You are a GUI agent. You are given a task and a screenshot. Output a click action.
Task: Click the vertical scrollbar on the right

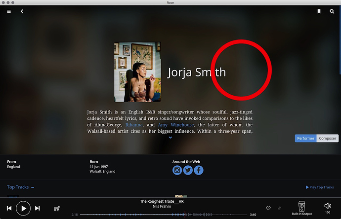click(x=340, y=40)
